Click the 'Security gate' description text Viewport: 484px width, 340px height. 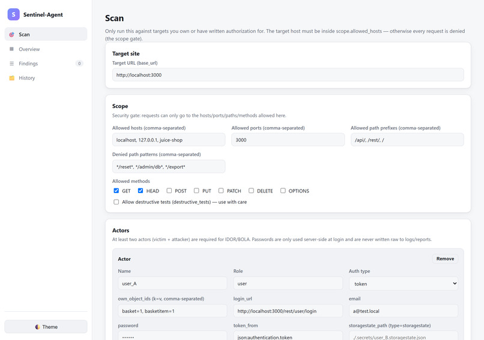point(199,116)
